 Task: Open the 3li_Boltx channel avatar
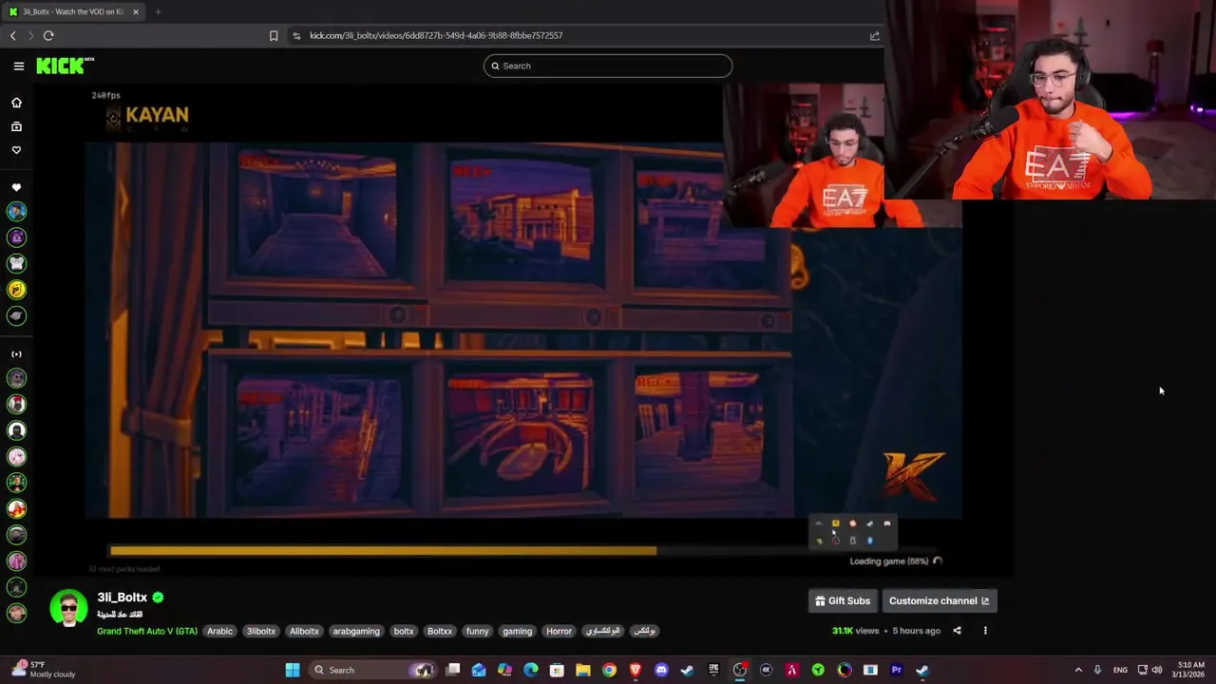tap(68, 608)
